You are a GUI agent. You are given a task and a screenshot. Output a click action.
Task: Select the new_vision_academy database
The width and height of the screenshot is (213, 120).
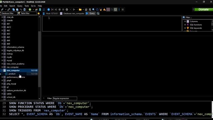[16, 64]
